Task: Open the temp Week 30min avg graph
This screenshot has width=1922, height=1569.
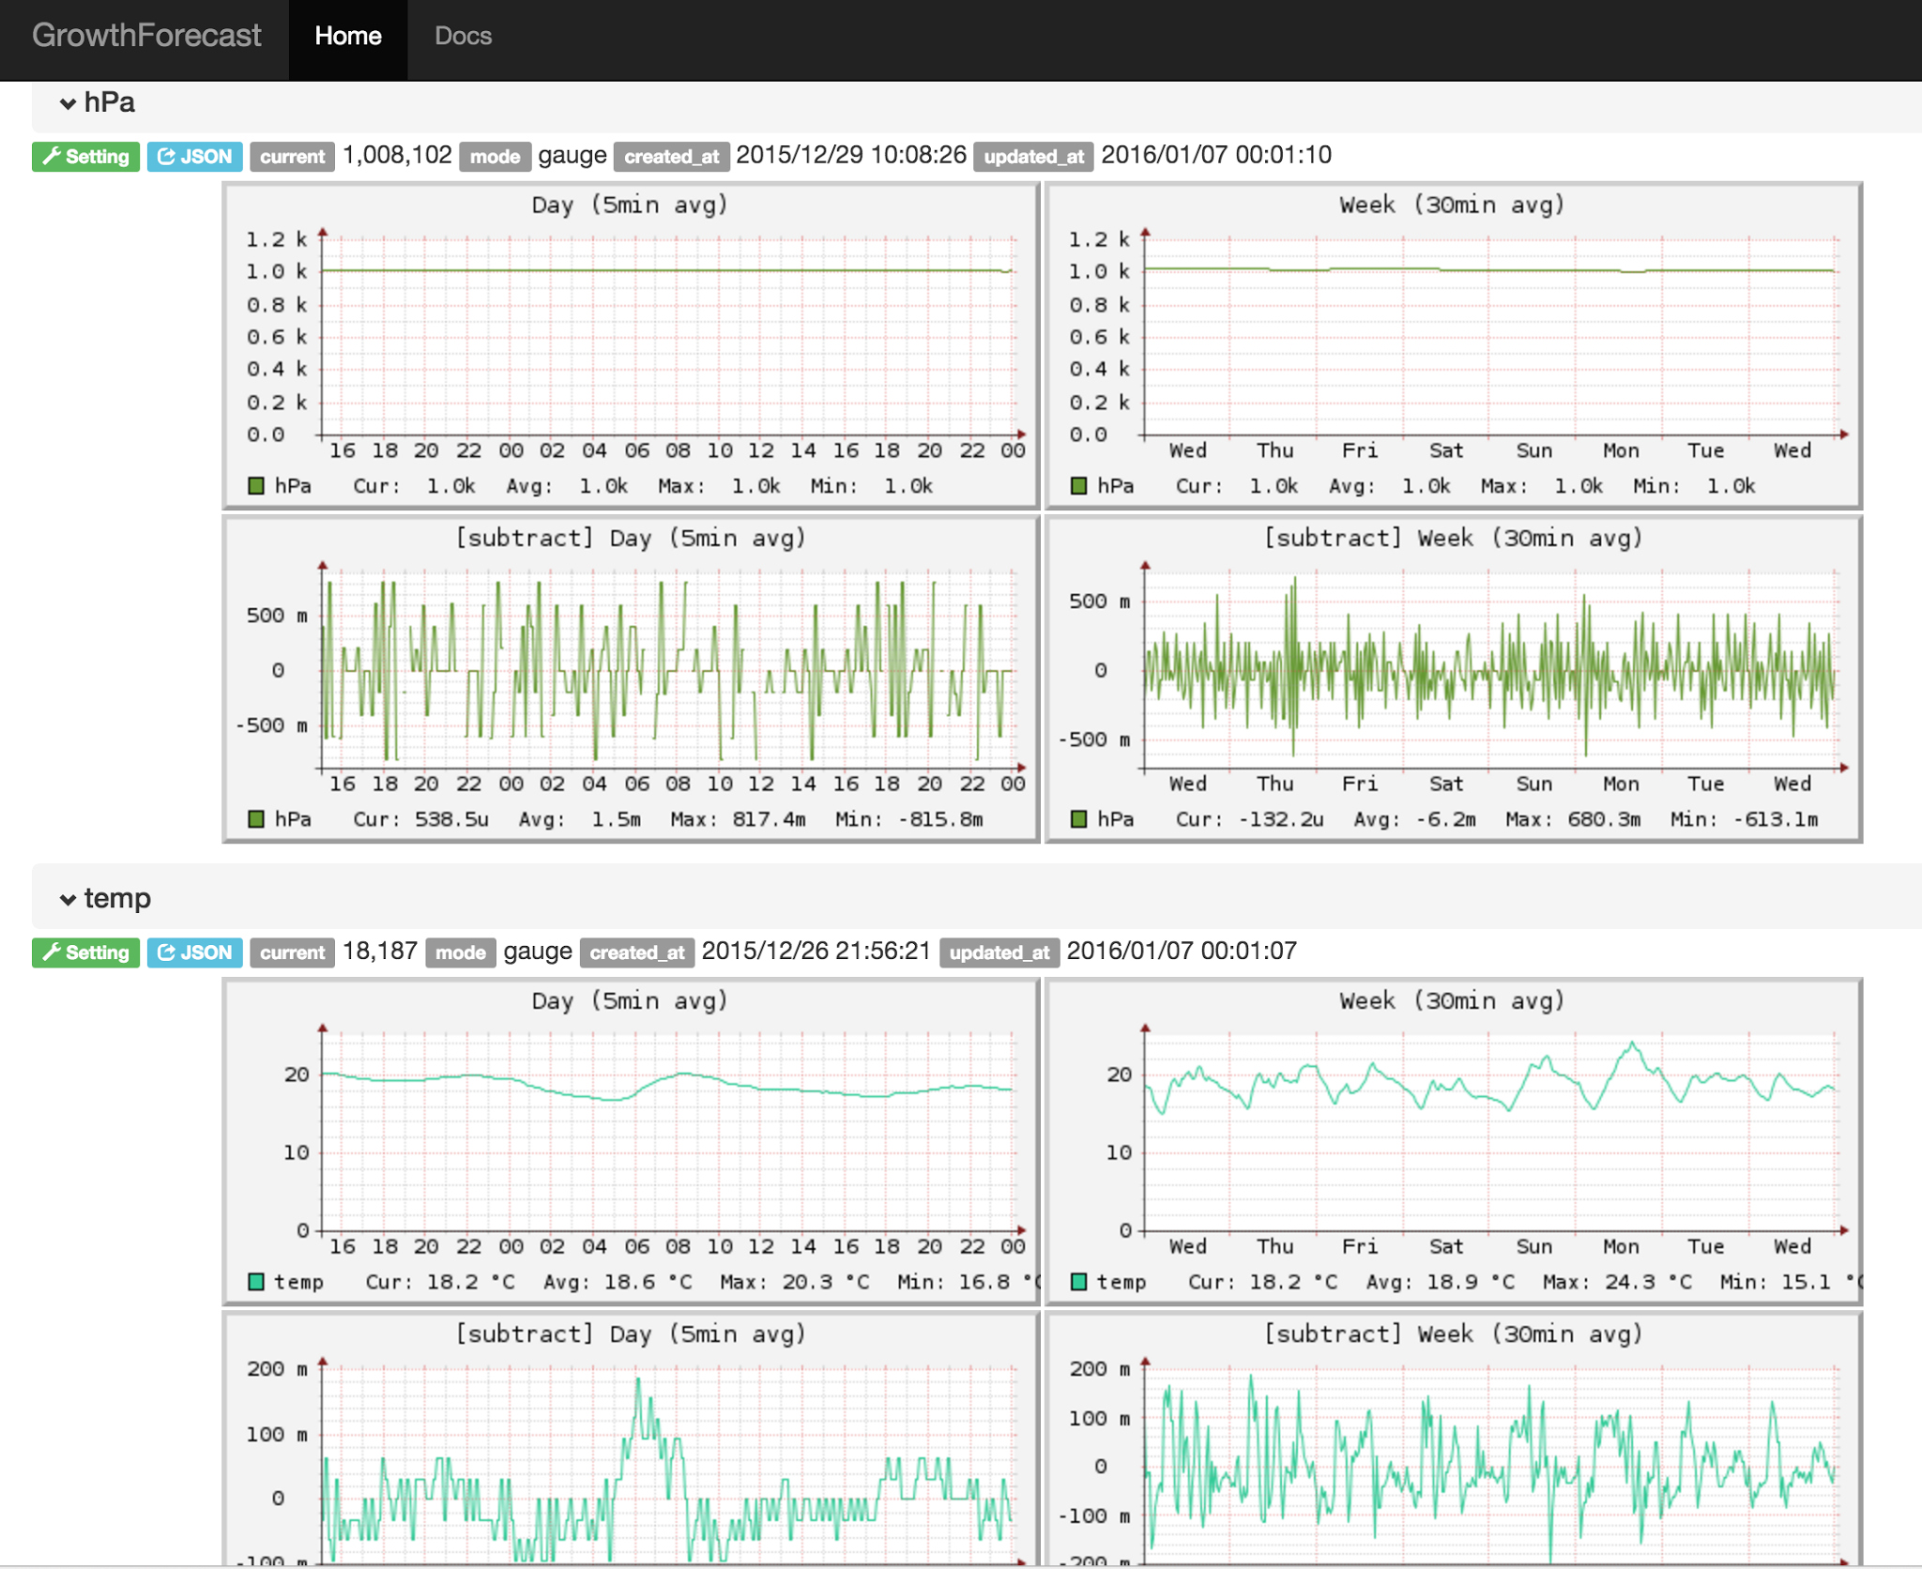Action: point(1453,1141)
